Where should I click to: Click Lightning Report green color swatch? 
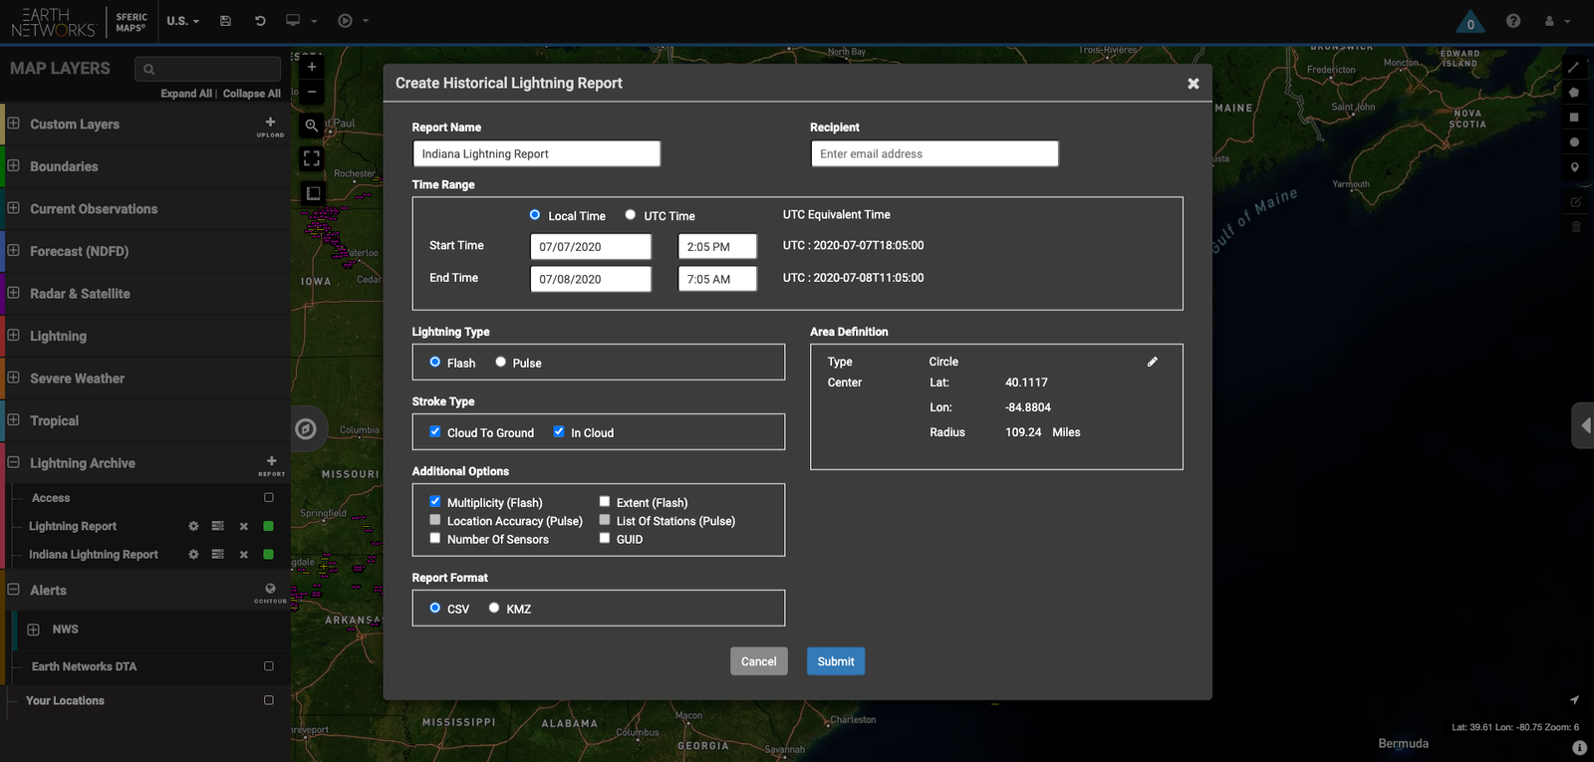[268, 526]
